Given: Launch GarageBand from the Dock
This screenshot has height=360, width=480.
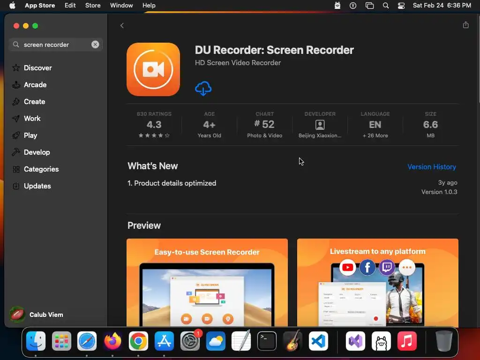Looking at the screenshot, I should point(292,341).
